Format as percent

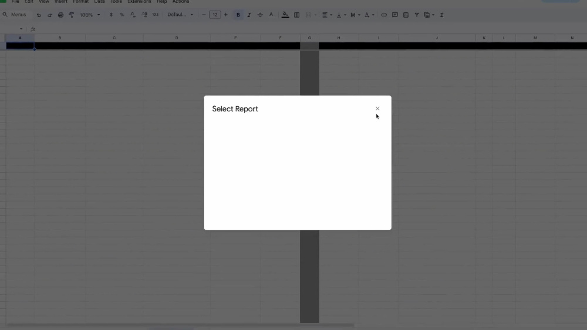click(x=122, y=15)
